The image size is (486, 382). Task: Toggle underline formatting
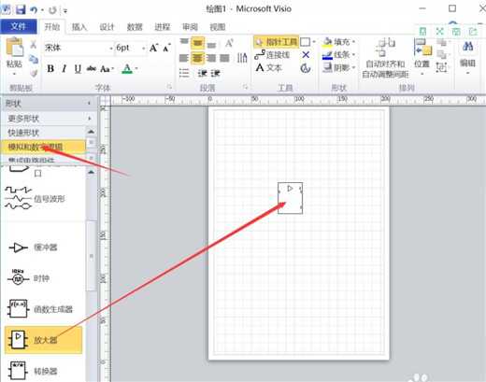pos(78,68)
